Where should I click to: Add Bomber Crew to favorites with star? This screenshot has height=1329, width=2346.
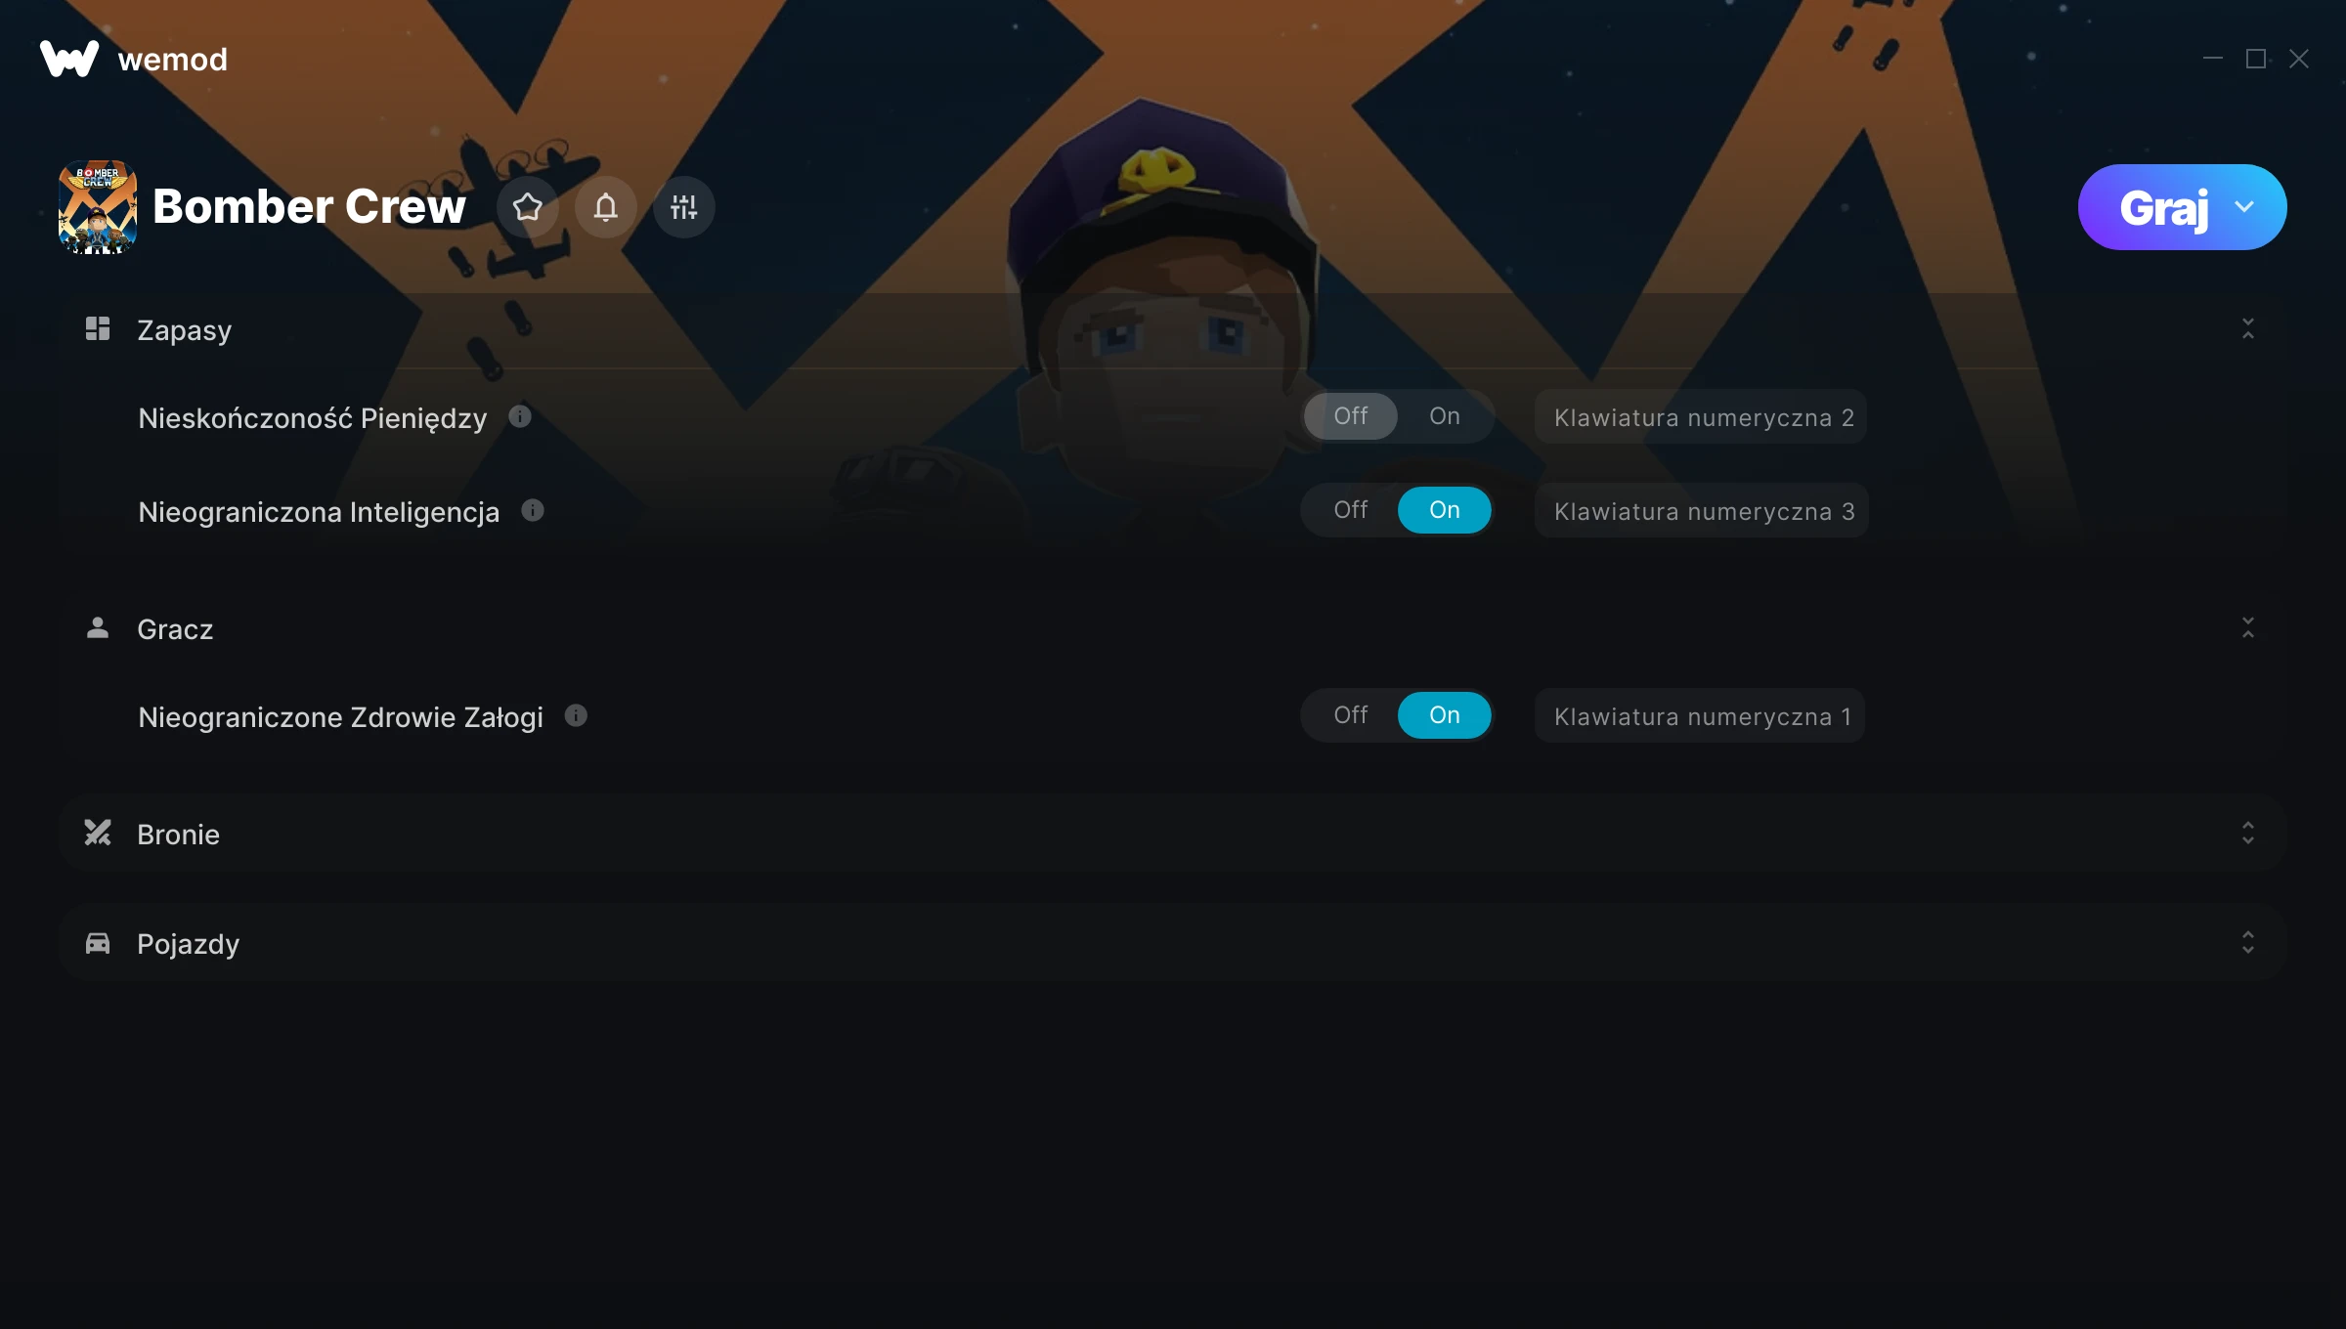(x=528, y=207)
